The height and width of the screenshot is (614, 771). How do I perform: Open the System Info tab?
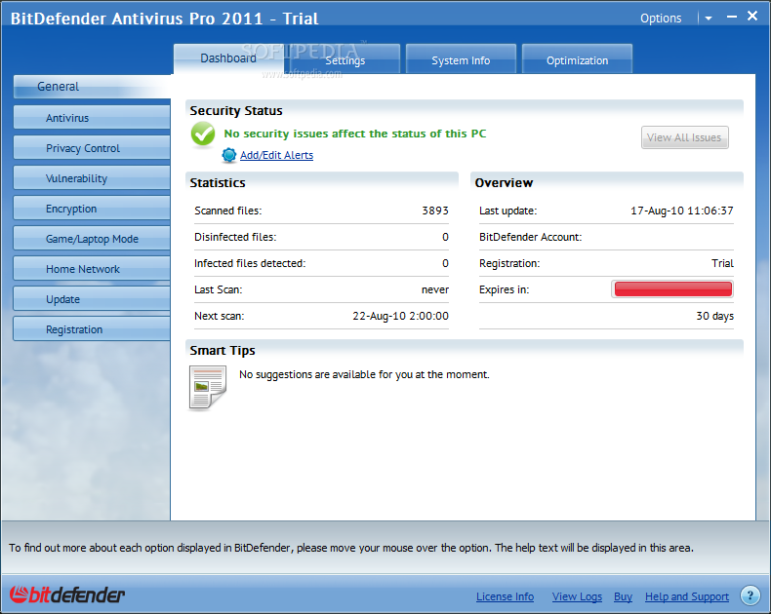click(461, 60)
